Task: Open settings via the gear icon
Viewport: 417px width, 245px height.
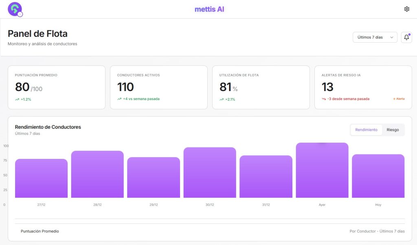Action: [406, 9]
